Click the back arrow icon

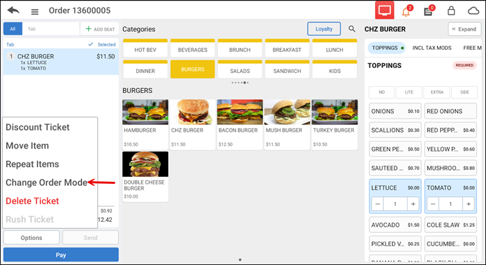tap(13, 10)
